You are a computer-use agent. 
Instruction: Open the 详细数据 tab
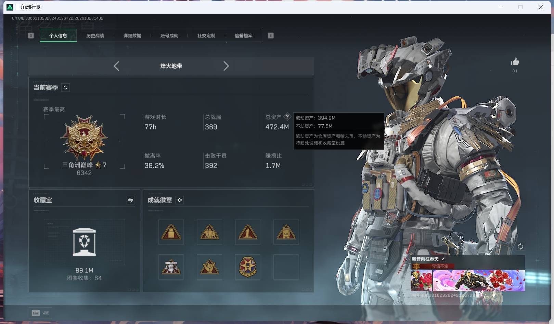pyautogui.click(x=132, y=36)
